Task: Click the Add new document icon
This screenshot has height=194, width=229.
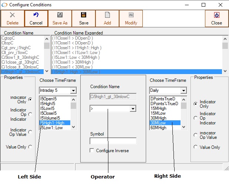Action: pyautogui.click(x=107, y=15)
